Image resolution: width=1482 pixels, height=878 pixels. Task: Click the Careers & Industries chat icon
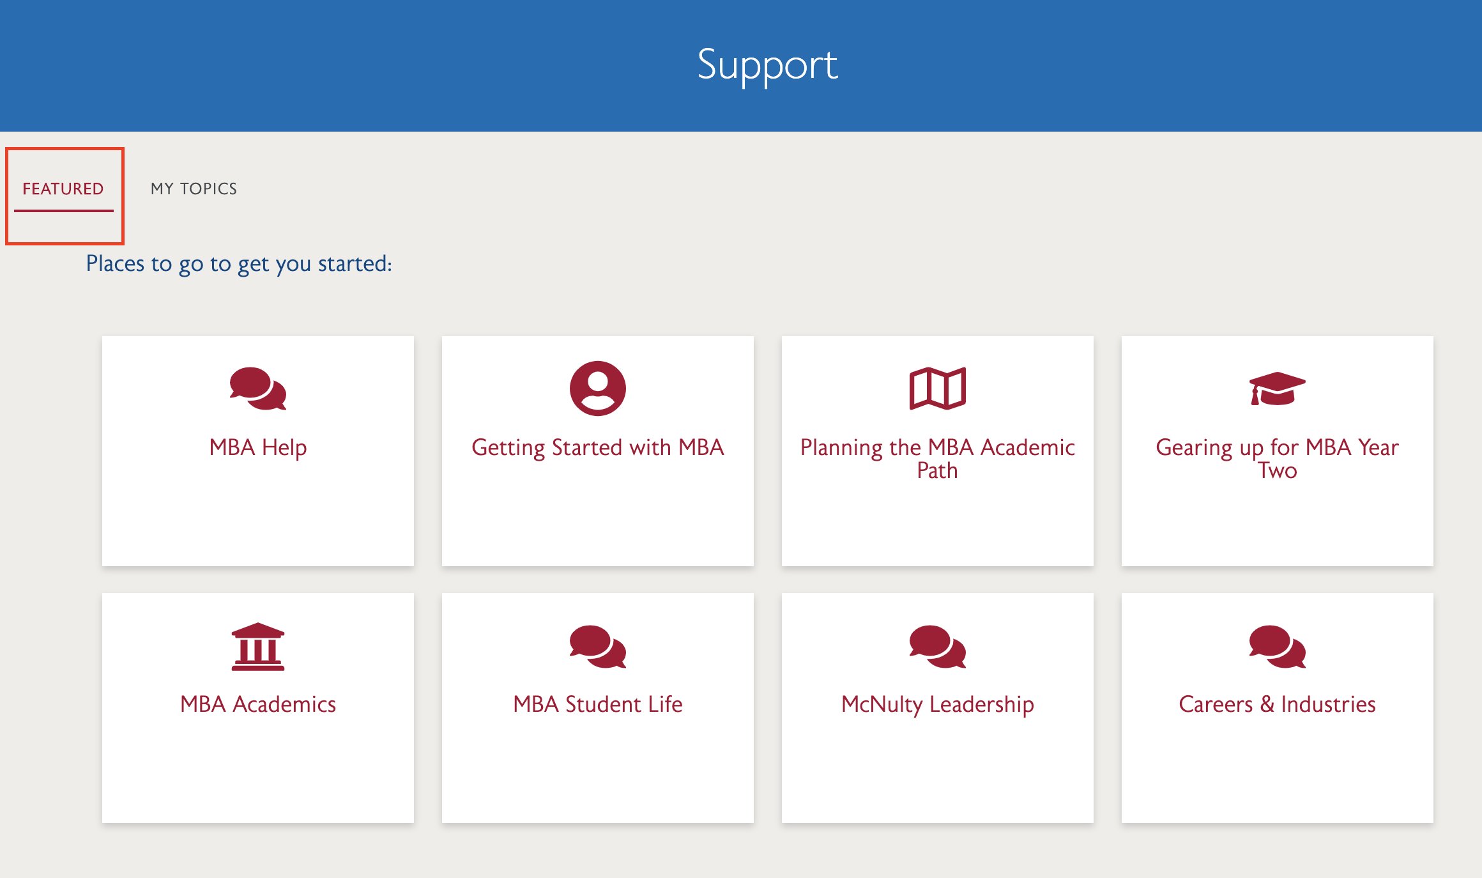pos(1277,646)
